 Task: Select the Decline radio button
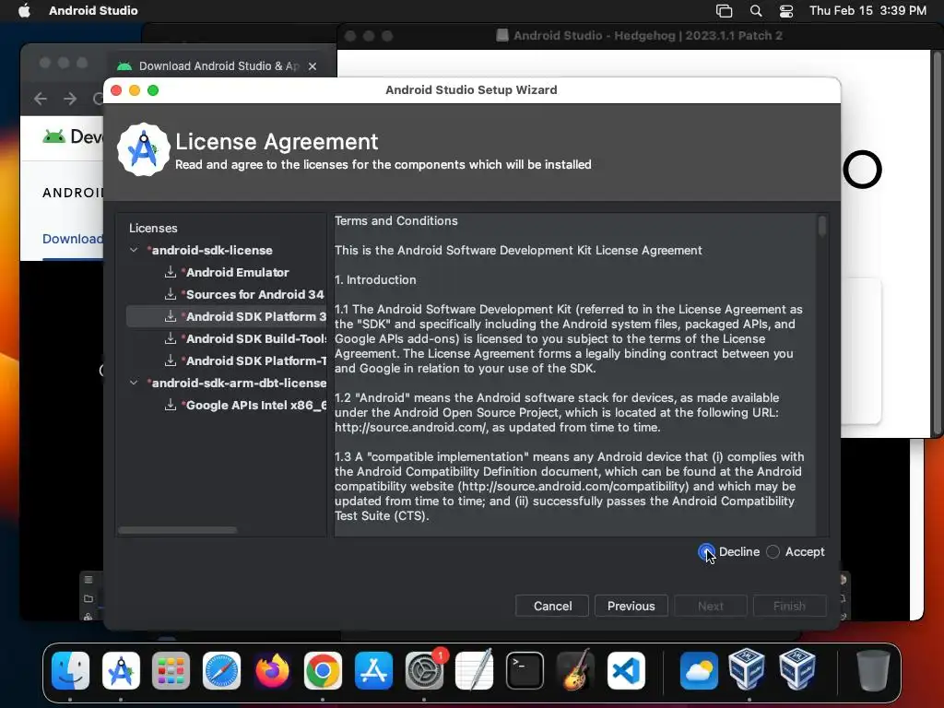pos(706,551)
